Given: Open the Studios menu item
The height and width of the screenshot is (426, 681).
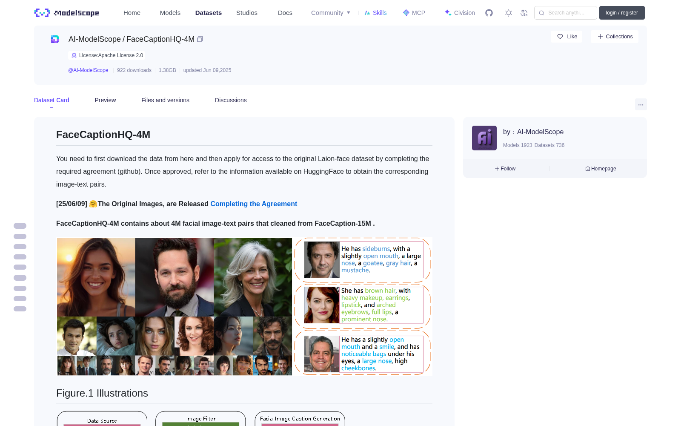Looking at the screenshot, I should tap(247, 13).
